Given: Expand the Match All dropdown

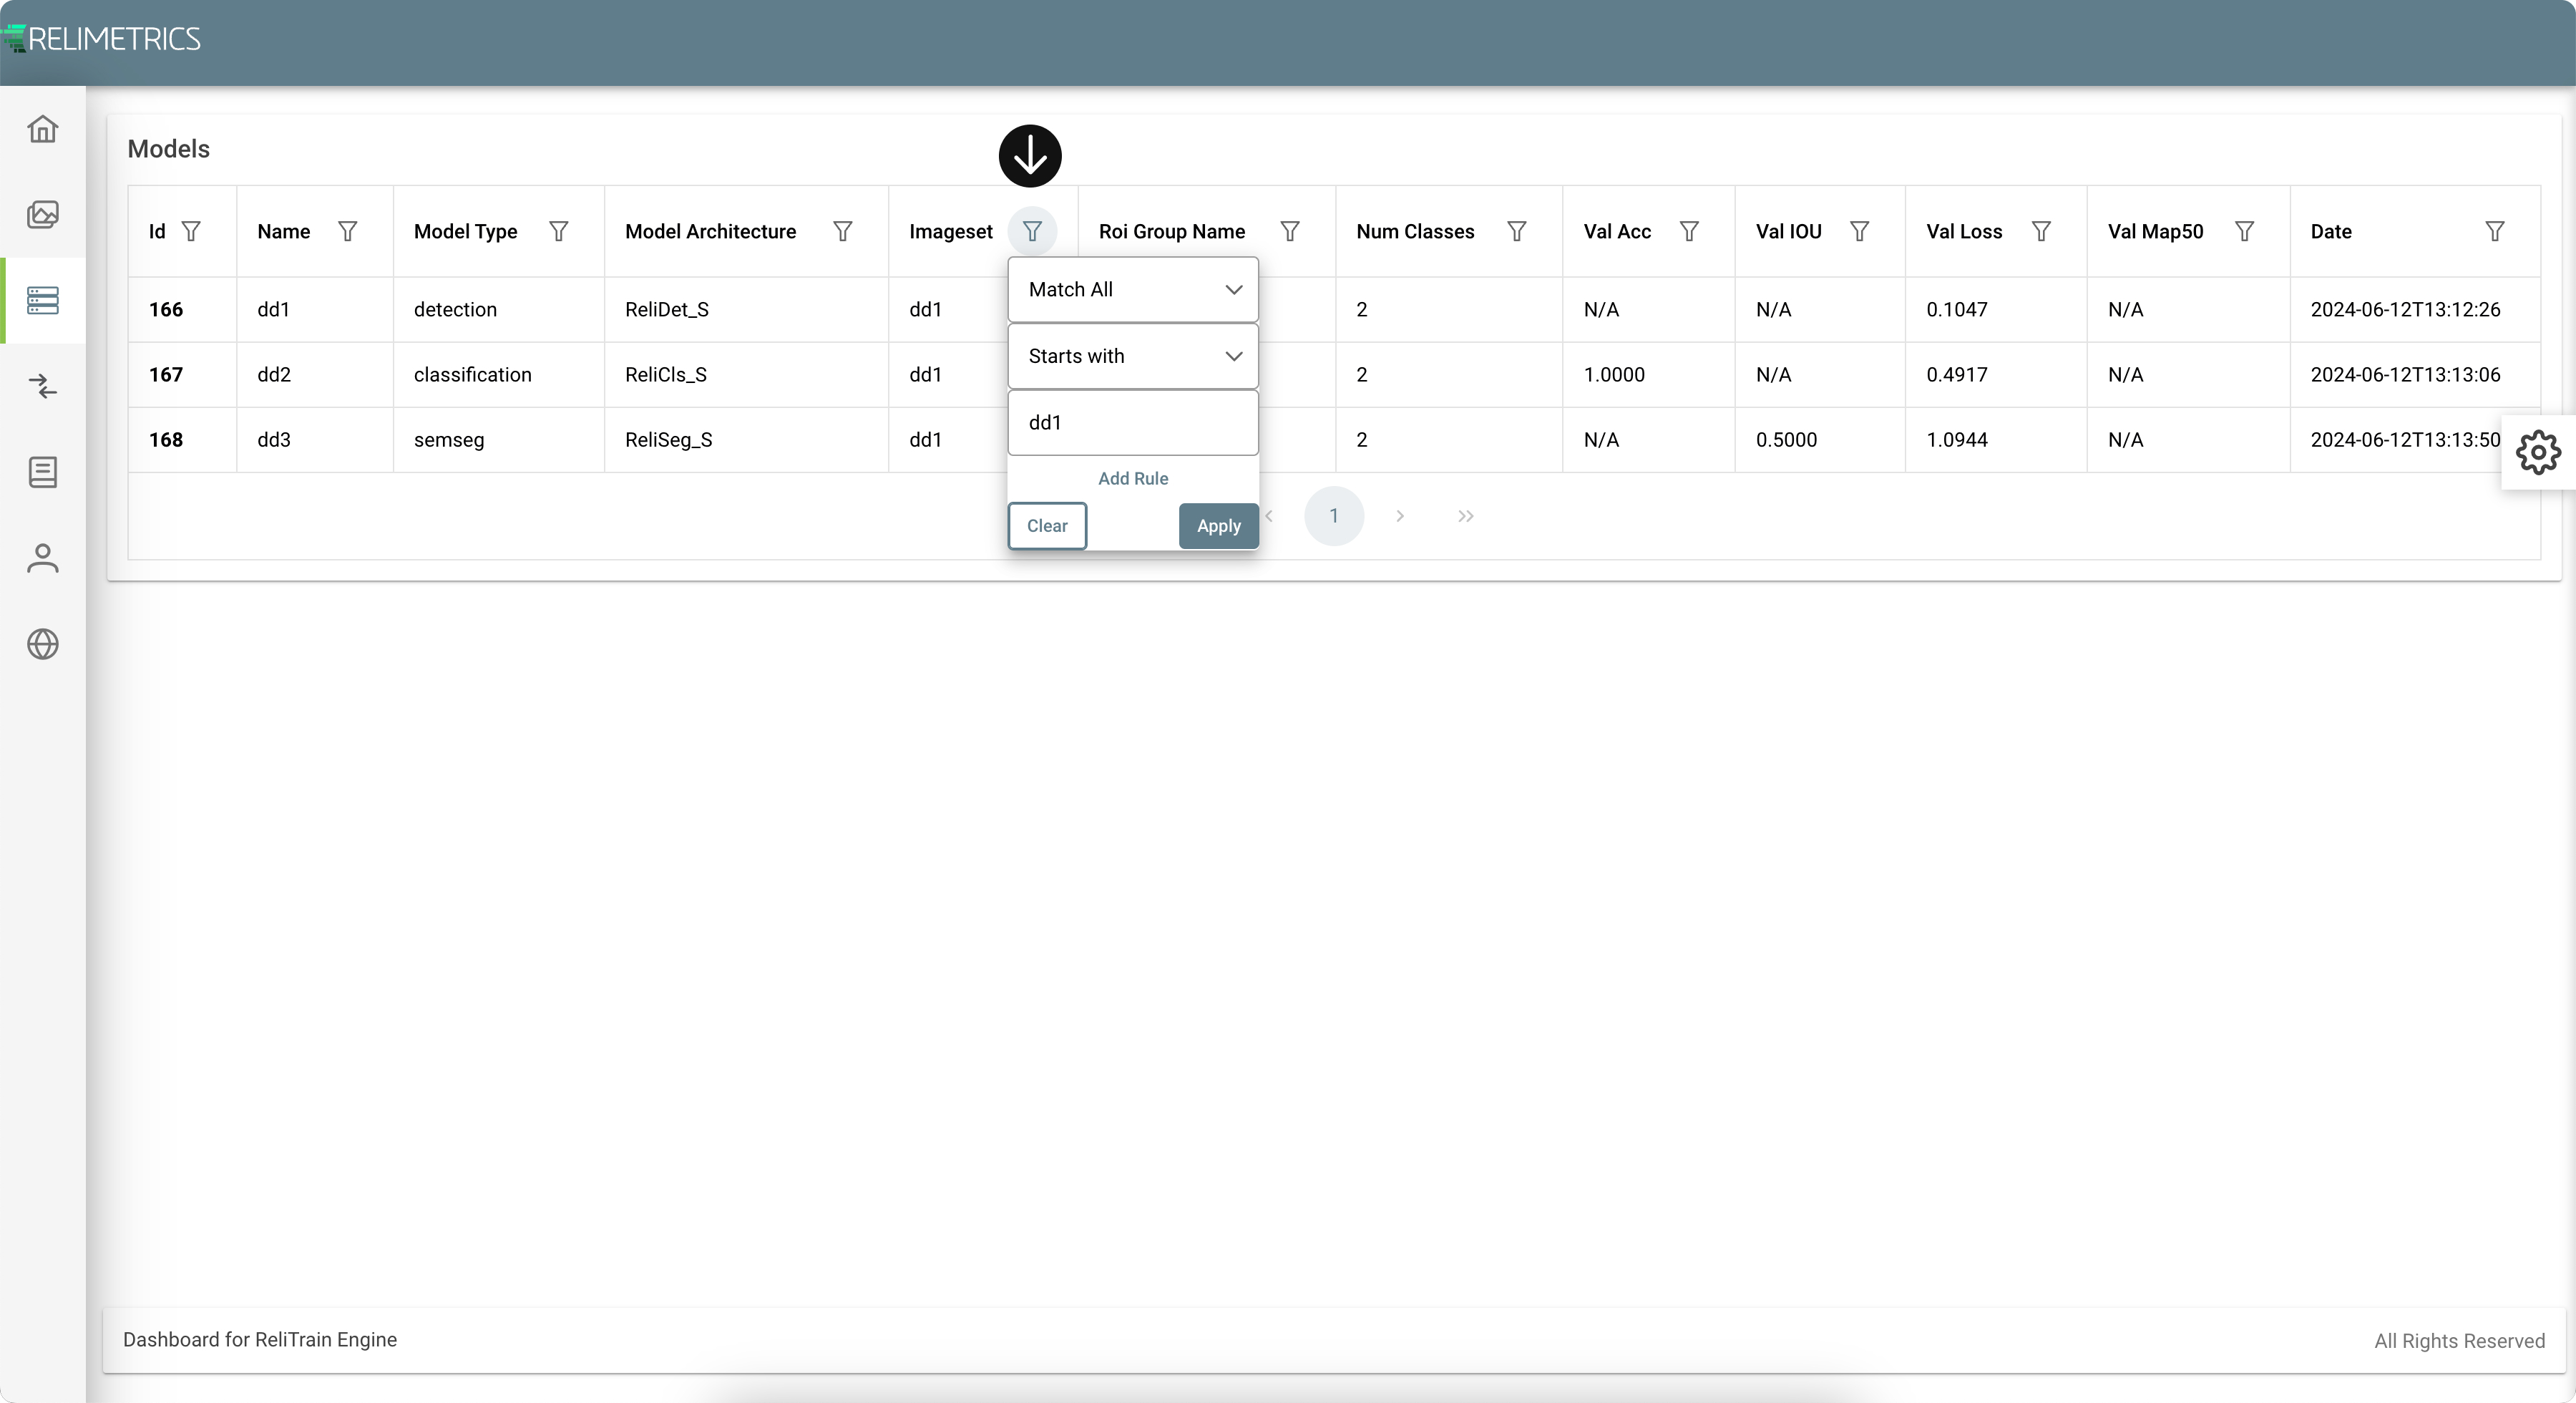Looking at the screenshot, I should point(1133,289).
